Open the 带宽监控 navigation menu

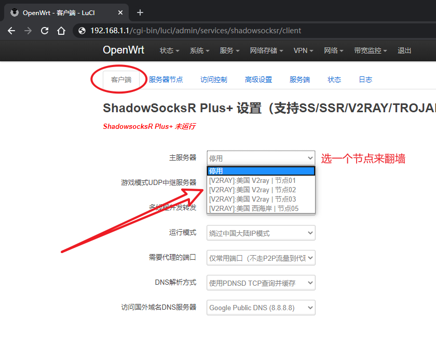(x=371, y=51)
